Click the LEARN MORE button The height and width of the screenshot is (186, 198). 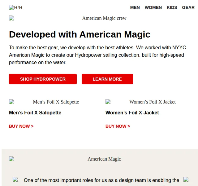[x=107, y=79]
